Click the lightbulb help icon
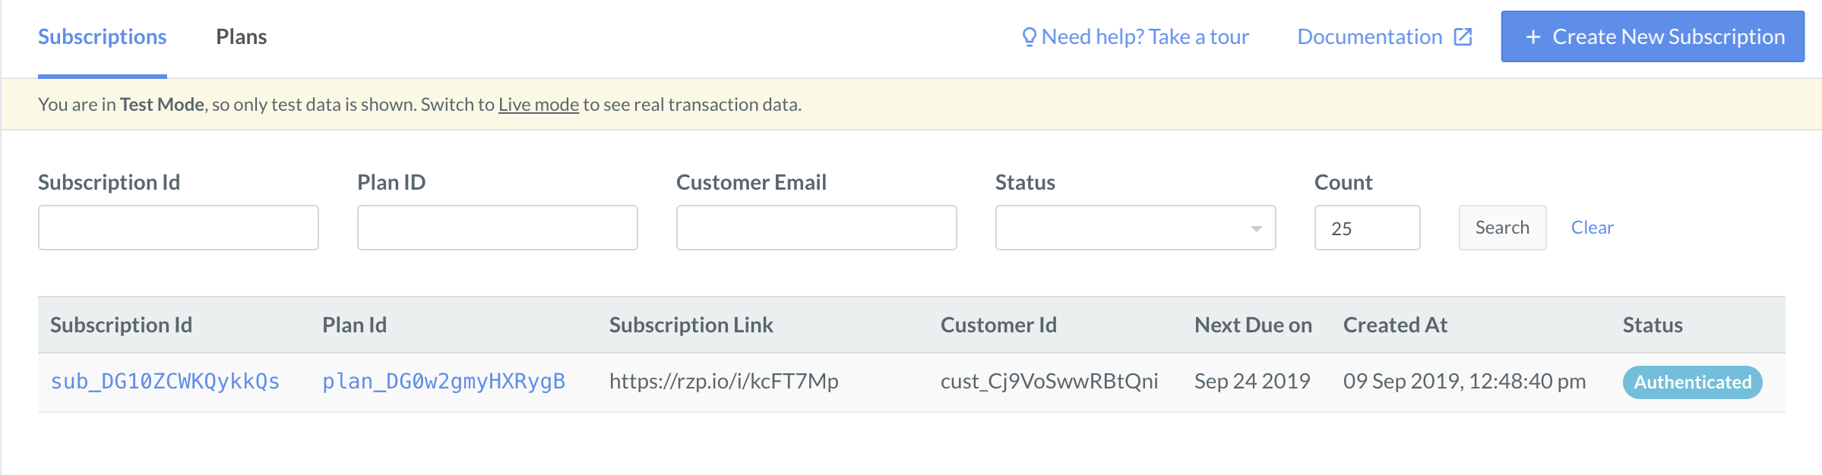The image size is (1822, 475). pos(1029,37)
